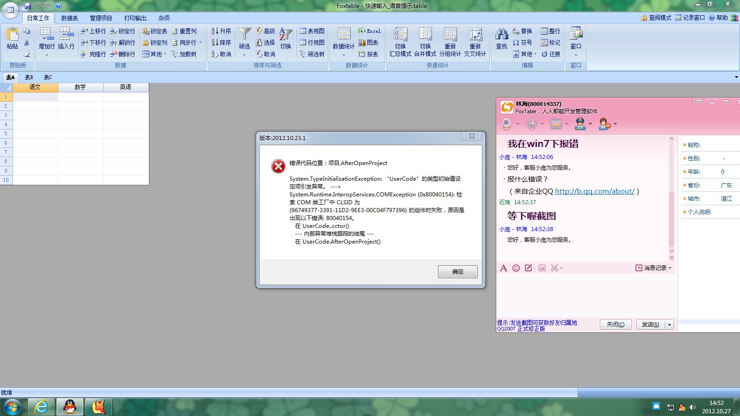This screenshot has width=740, height=416.
Task: Click 解锁行 unlock row
Action: pos(123,43)
